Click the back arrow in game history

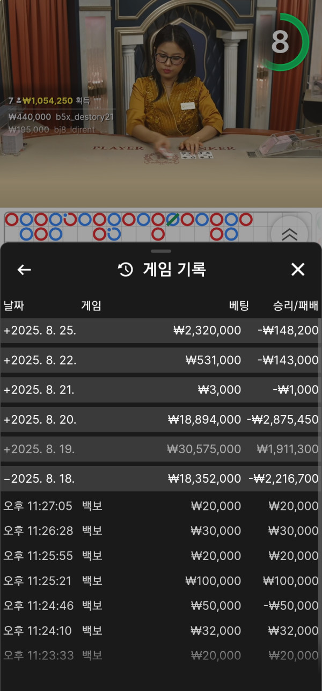tap(24, 270)
